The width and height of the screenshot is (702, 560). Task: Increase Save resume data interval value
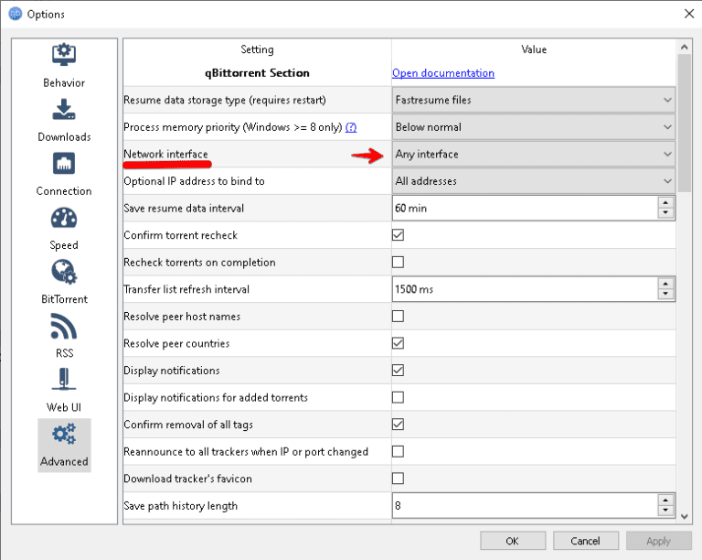click(x=665, y=203)
